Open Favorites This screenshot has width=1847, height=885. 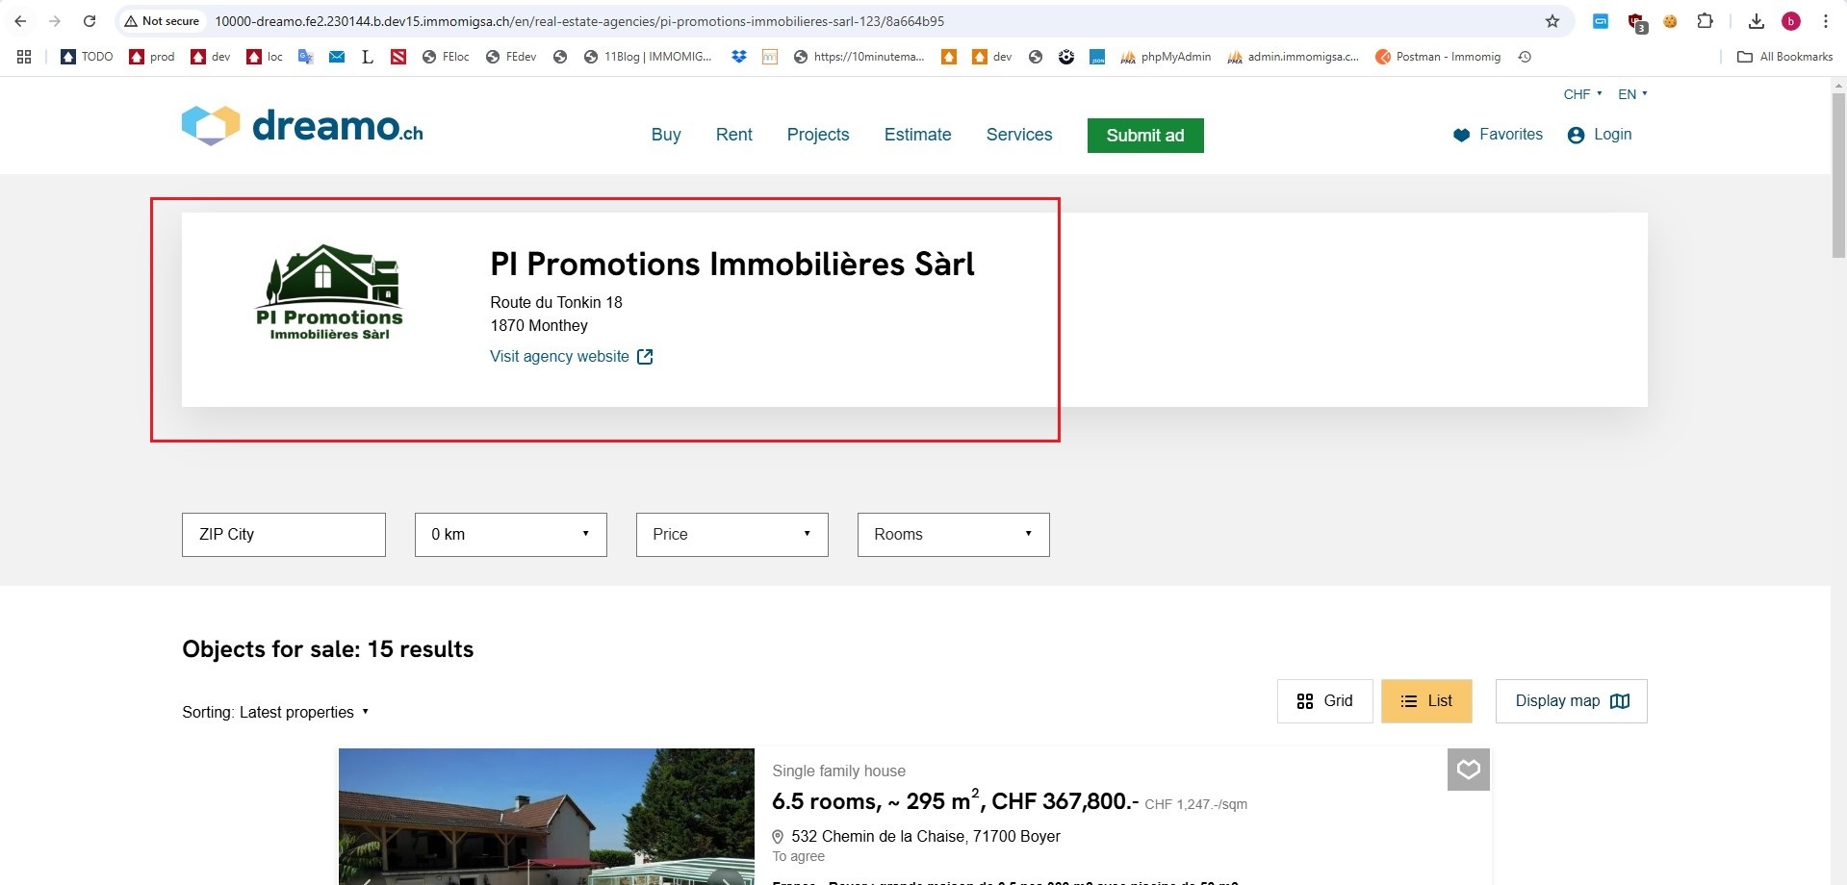(1499, 135)
